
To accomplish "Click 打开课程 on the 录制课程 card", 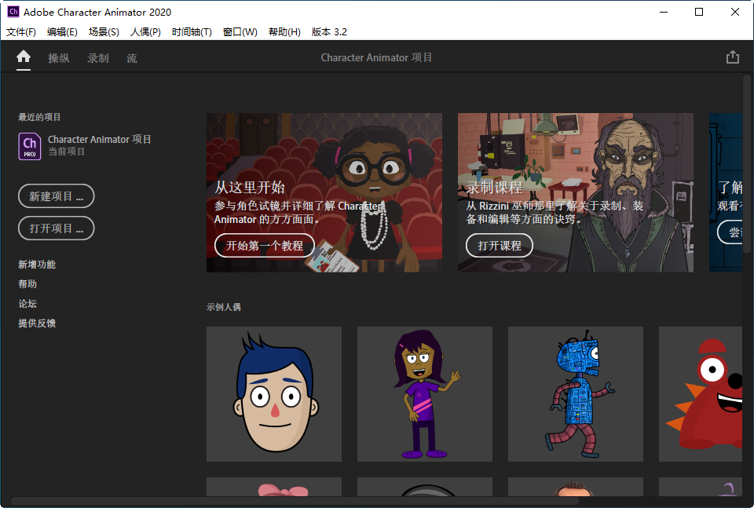I will (x=500, y=245).
